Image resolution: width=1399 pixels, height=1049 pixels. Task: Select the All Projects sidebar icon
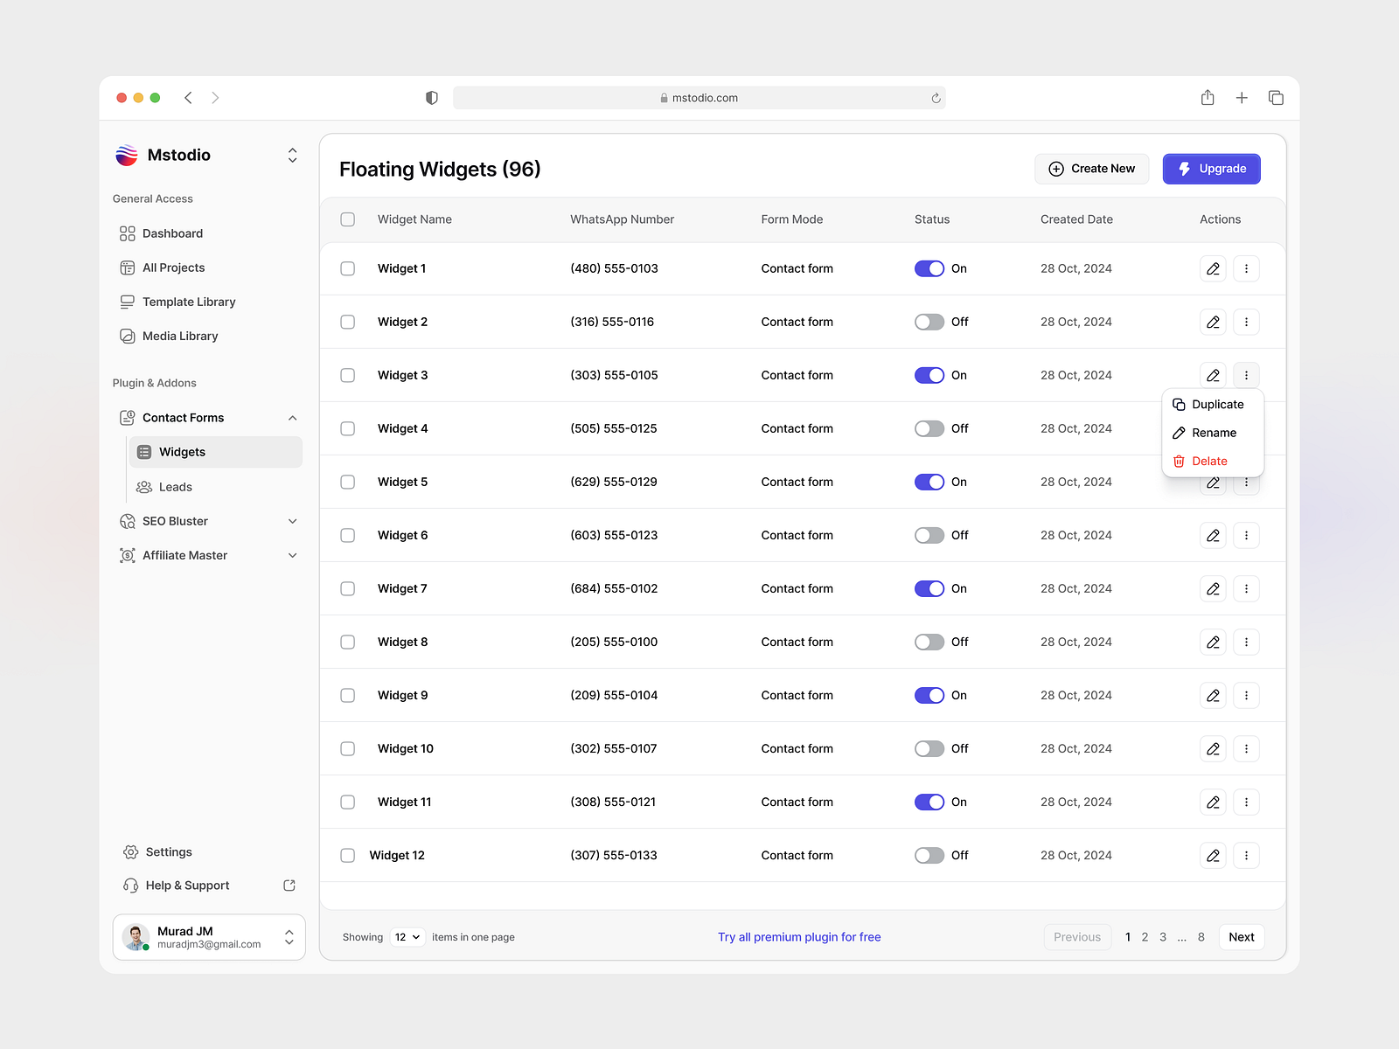[x=128, y=267]
